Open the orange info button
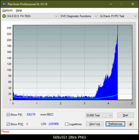Viewport: 139px width, 140px height. point(130,124)
